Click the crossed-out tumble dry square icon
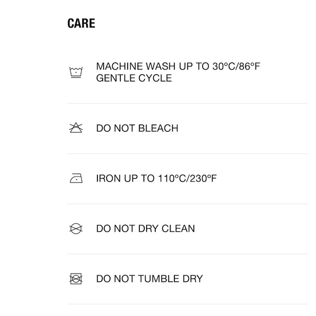The width and height of the screenshot is (316, 316). tap(76, 279)
